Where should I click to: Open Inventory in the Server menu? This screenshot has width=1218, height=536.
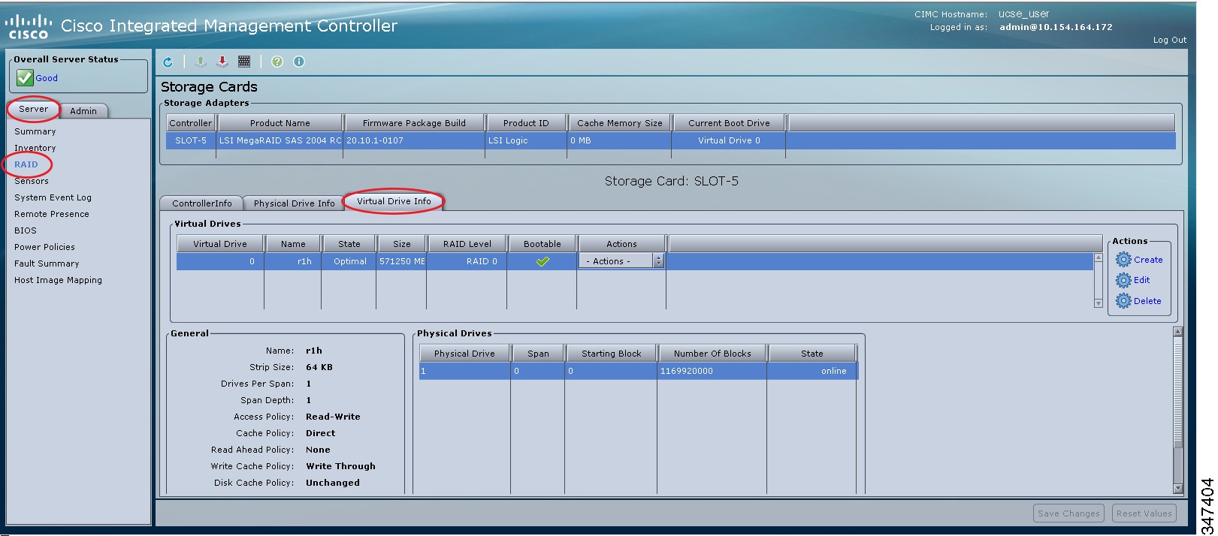[35, 148]
